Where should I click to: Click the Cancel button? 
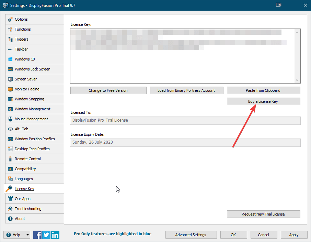[264, 235]
